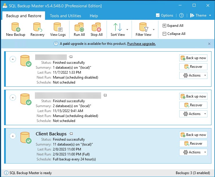Screen dimensions: 215x177
Task: Click Recover for Client Backups
Action: (x=193, y=144)
